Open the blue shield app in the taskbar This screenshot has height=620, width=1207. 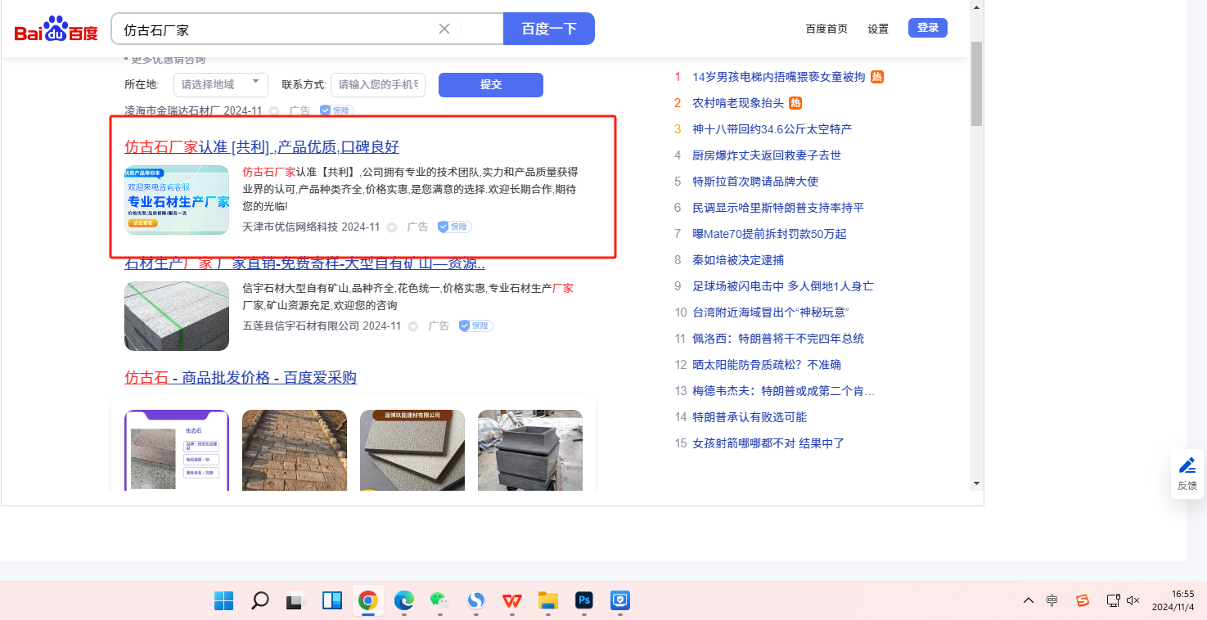[620, 601]
